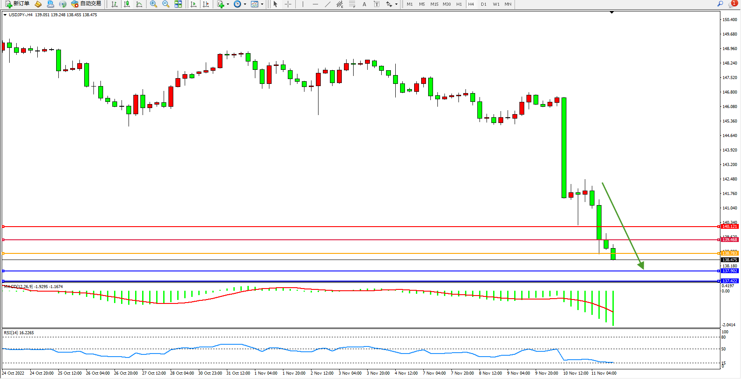Select the M15 timeframe

434,4
